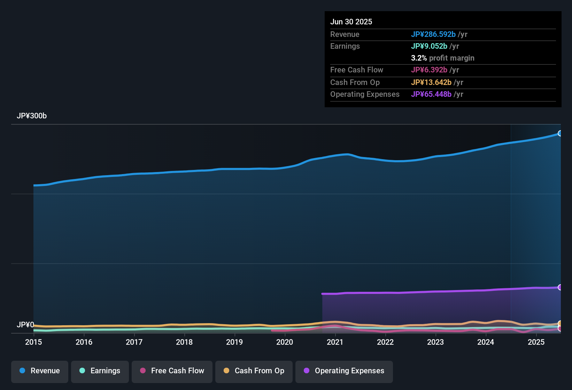Viewport: 572px width, 390px height.
Task: Click the Earnings row label in tooltip
Action: (x=345, y=46)
